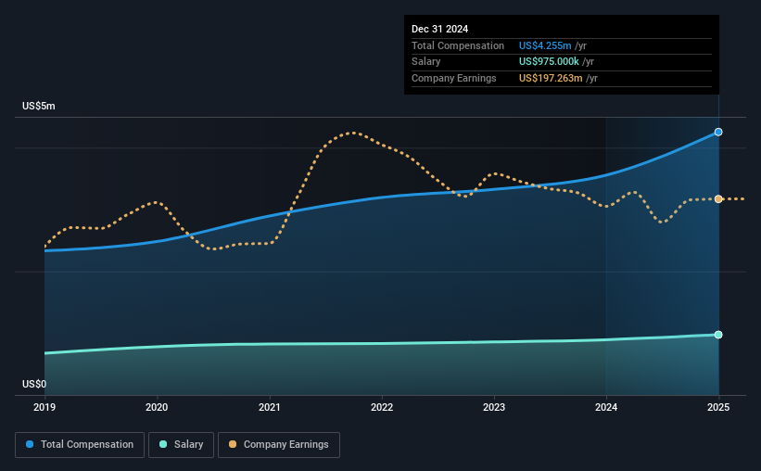Click the blue Total Compensation data point marker

tap(718, 132)
